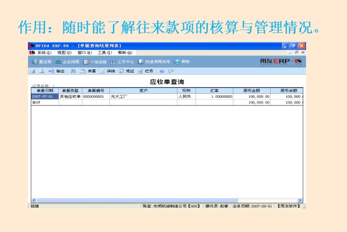Restore the inner document window

(x=296, y=52)
